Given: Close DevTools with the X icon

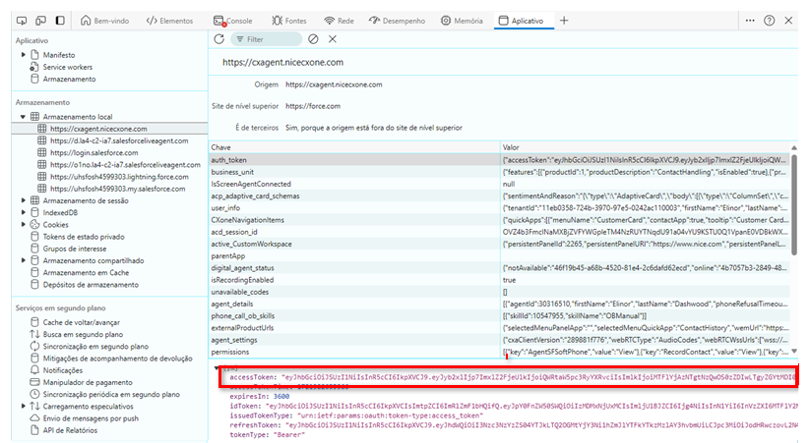Looking at the screenshot, I should pyautogui.click(x=788, y=21).
